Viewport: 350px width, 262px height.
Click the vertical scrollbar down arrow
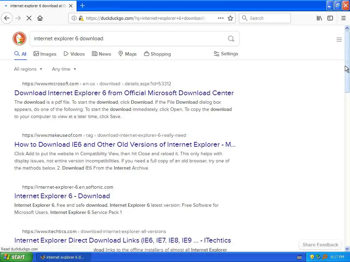coord(347,249)
